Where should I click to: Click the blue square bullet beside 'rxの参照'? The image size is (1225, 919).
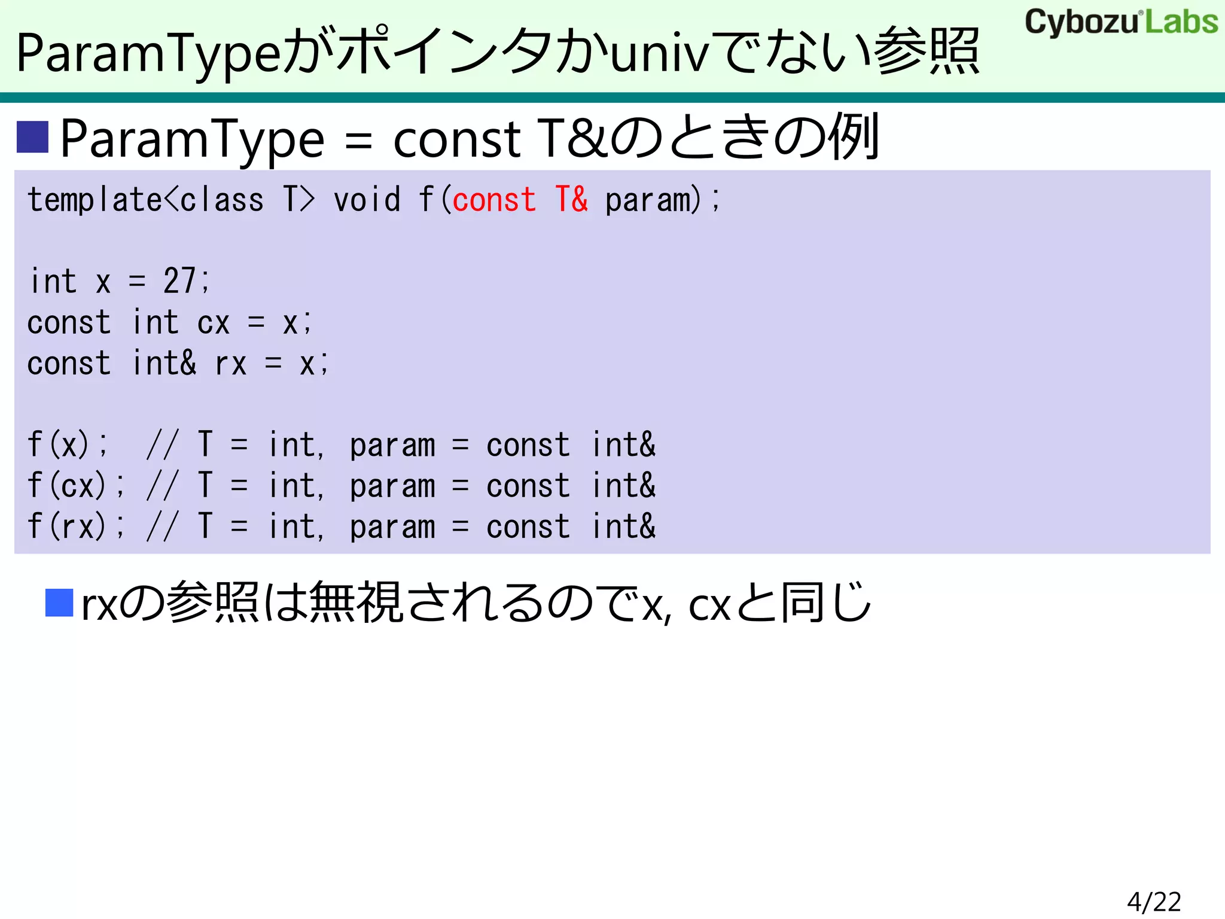pyautogui.click(x=59, y=602)
